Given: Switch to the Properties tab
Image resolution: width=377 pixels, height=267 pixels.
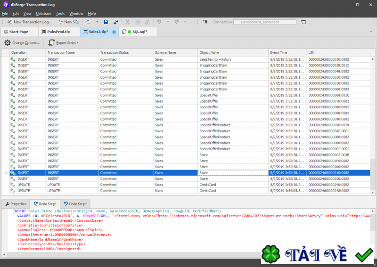Looking at the screenshot, I should [16, 204].
